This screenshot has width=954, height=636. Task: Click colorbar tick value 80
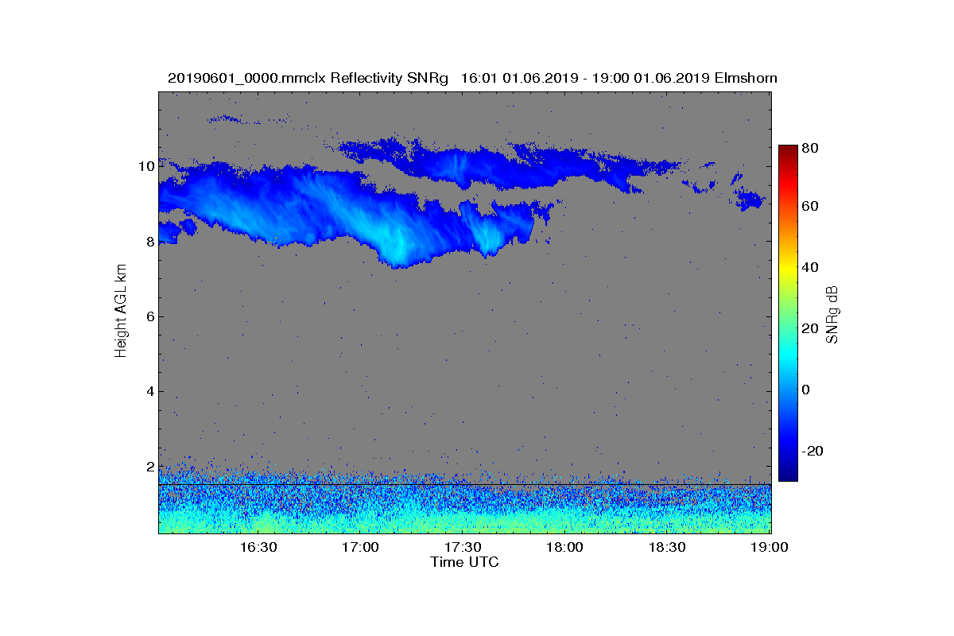pyautogui.click(x=812, y=147)
